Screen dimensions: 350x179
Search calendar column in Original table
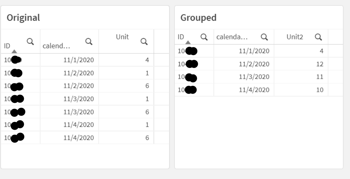coord(88,41)
